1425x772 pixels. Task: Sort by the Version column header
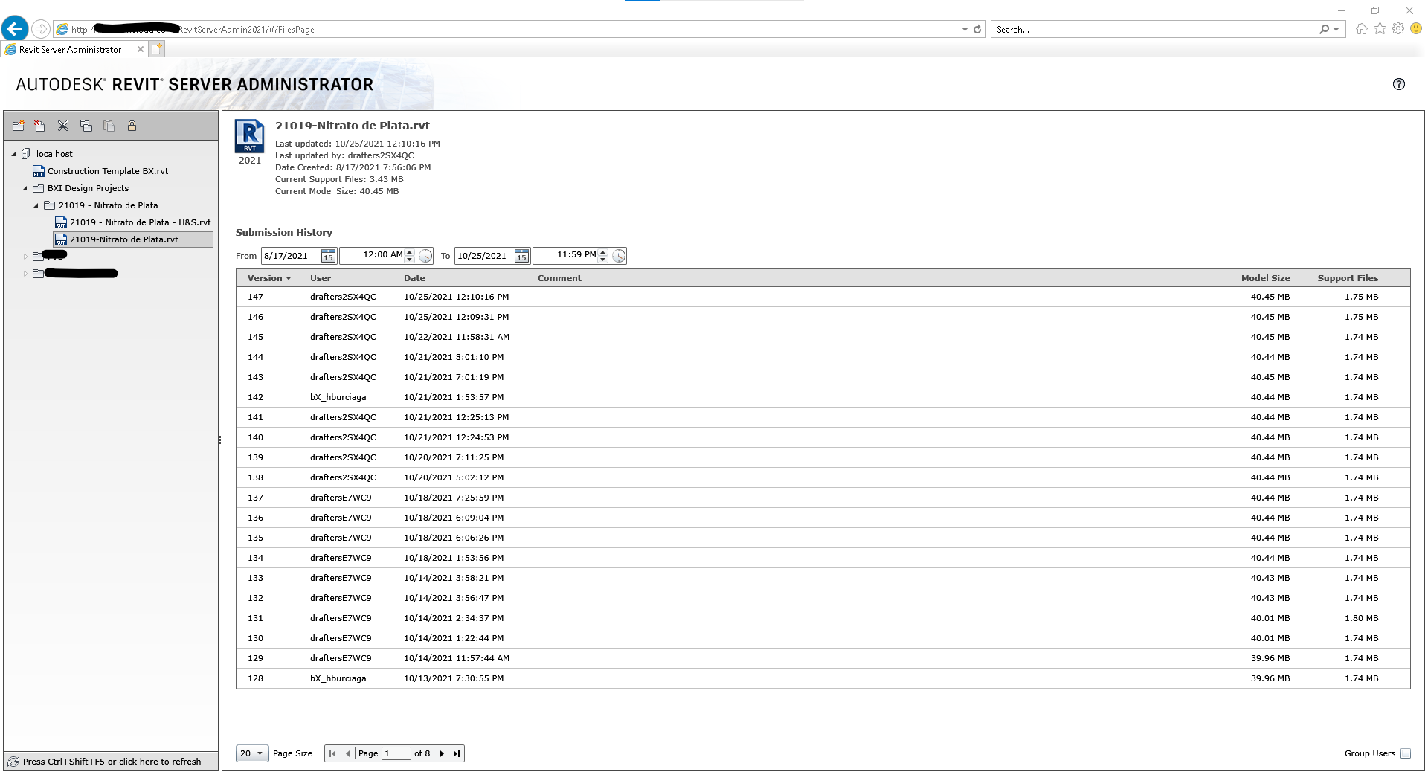pos(268,278)
